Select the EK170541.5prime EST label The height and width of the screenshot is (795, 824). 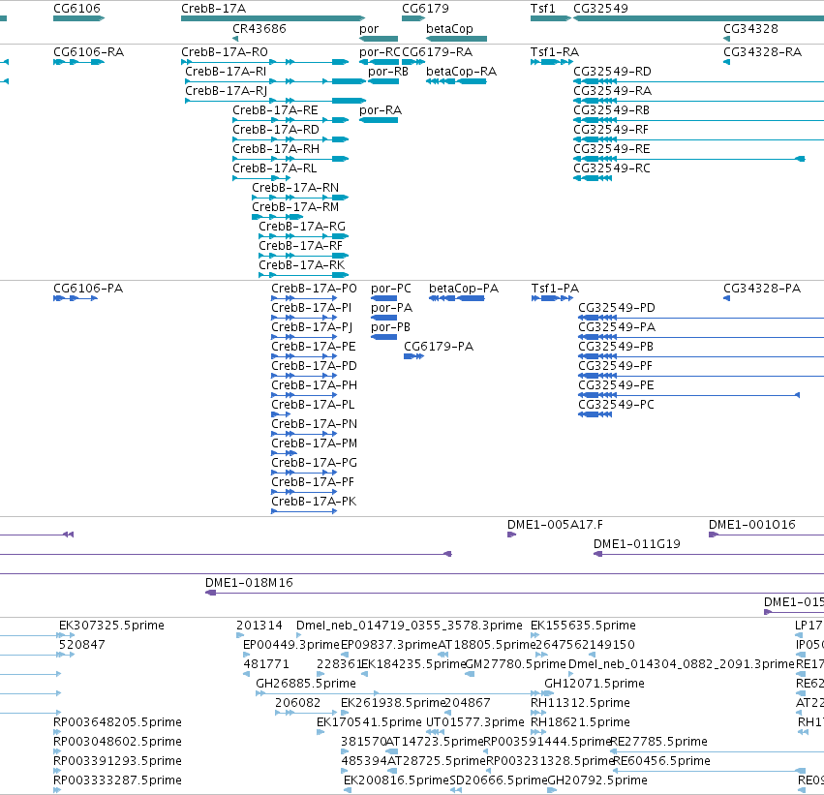pyautogui.click(x=369, y=722)
